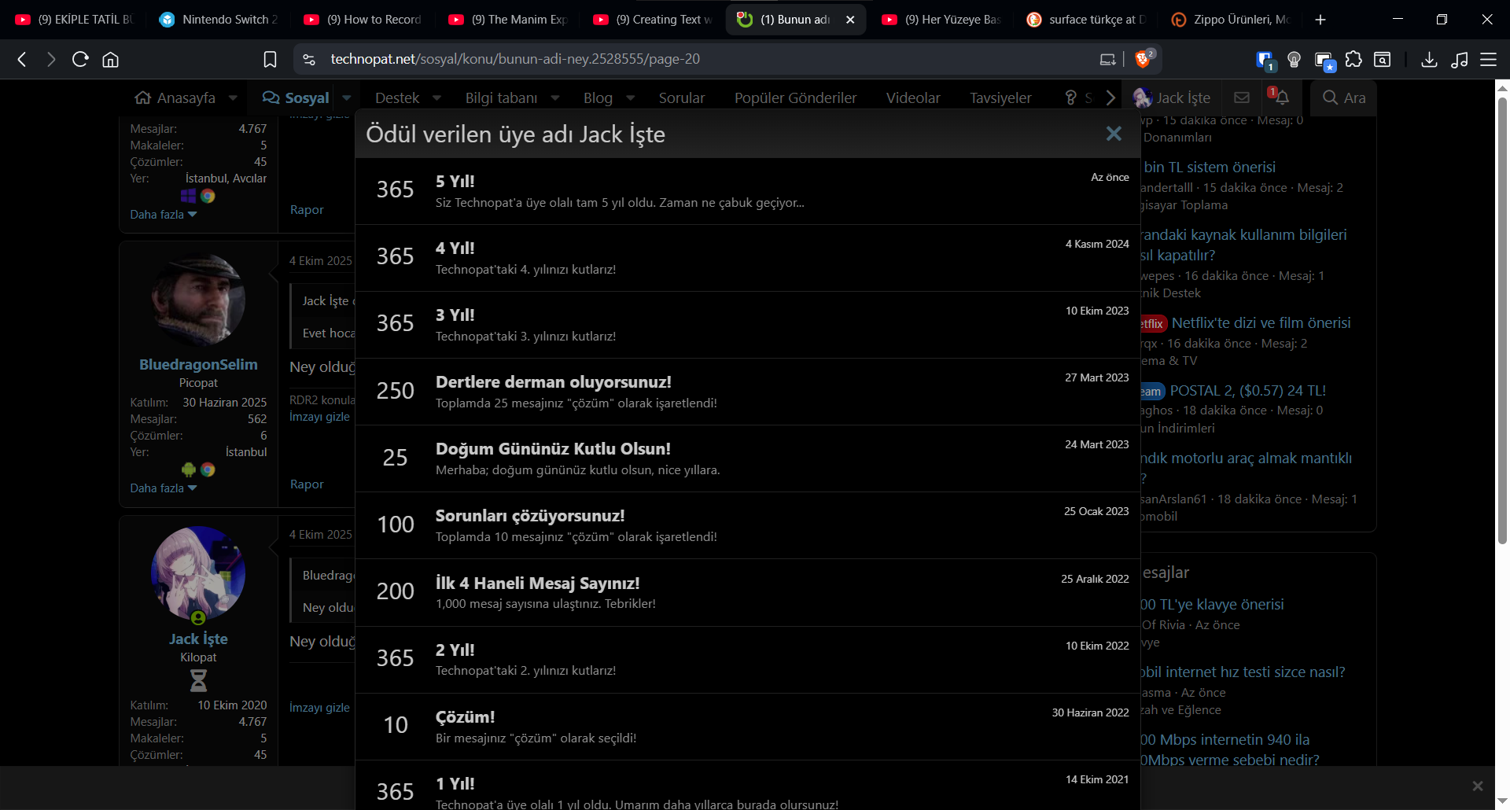Open the envelope messages icon in forum bar
The height and width of the screenshot is (810, 1510).
click(1242, 98)
